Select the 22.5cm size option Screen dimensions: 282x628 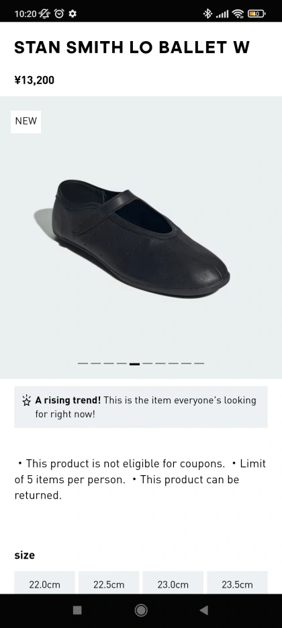[109, 583]
